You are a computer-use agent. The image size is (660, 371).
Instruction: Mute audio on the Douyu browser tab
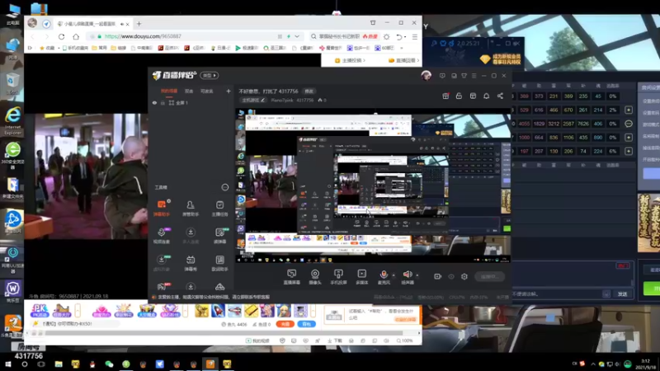(122, 24)
